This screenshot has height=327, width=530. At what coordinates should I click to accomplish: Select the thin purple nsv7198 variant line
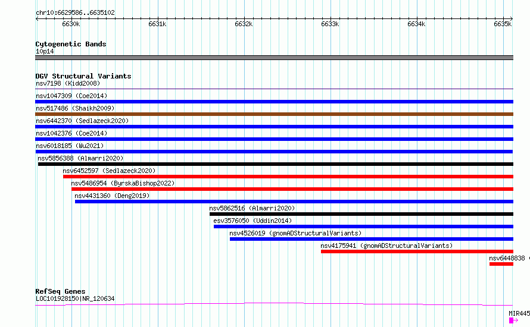tap(274, 89)
